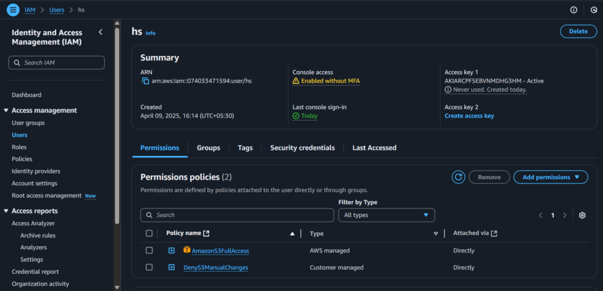
Task: Collapse the IAM side navigation panel
Action: tap(101, 32)
